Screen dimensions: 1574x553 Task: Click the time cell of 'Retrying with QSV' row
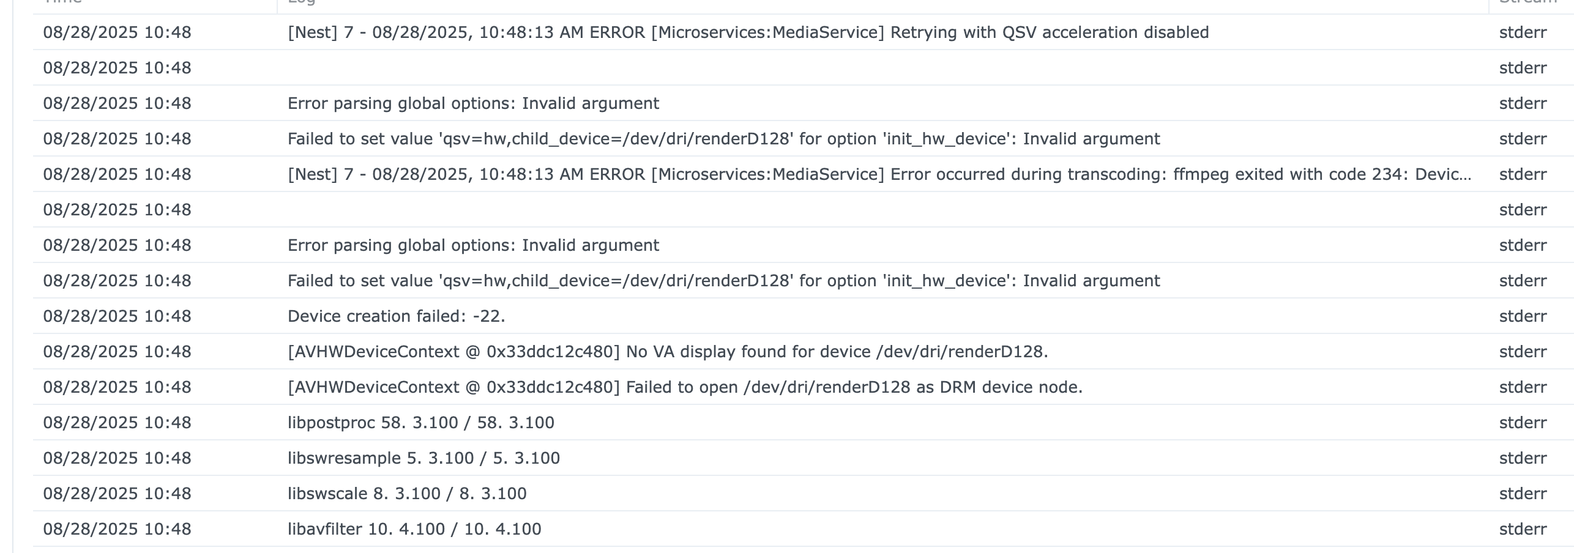click(x=117, y=32)
